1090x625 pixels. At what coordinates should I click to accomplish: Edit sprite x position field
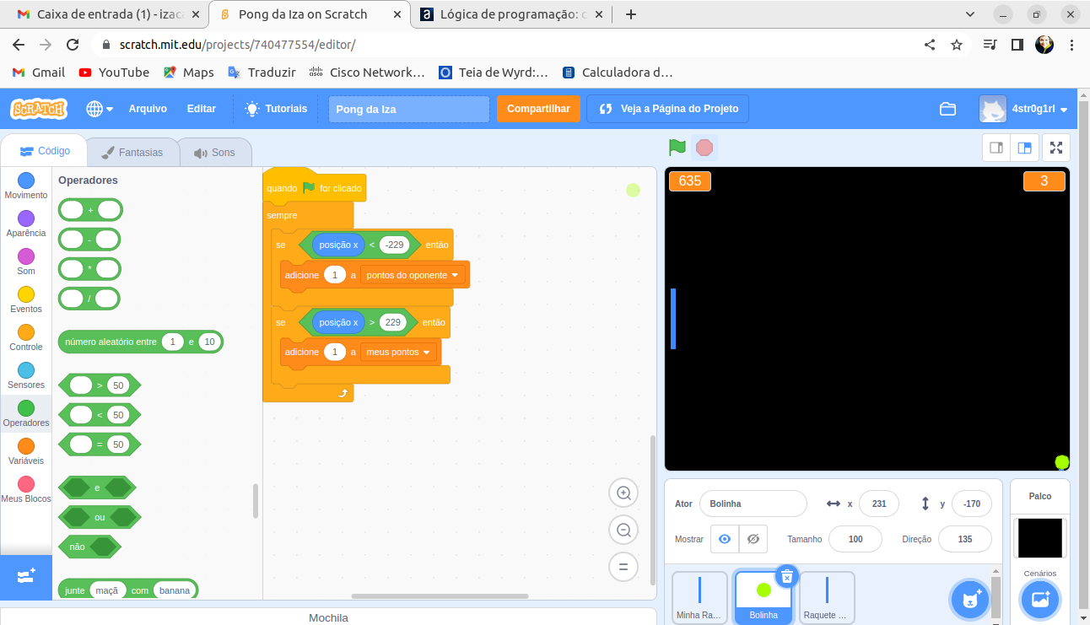click(x=879, y=504)
